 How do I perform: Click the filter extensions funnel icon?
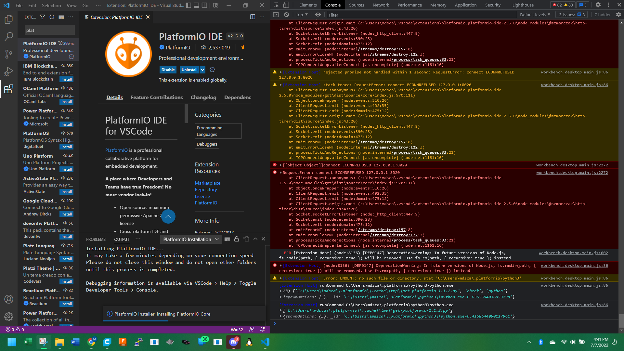42,17
